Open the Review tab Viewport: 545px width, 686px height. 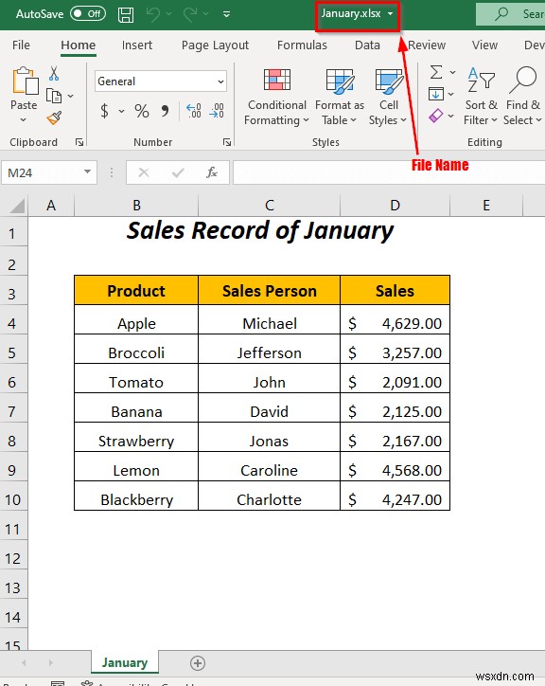(427, 45)
